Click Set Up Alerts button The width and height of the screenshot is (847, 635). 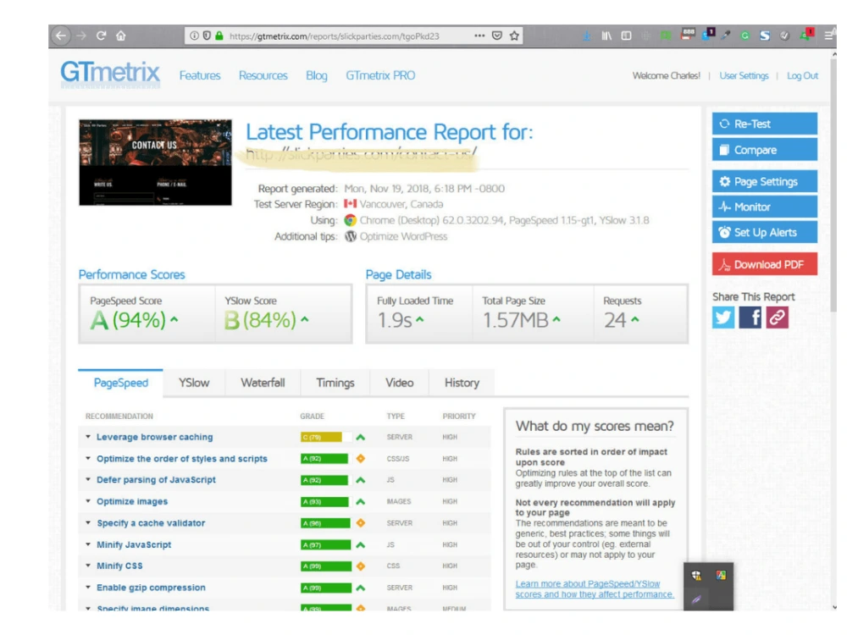(764, 232)
